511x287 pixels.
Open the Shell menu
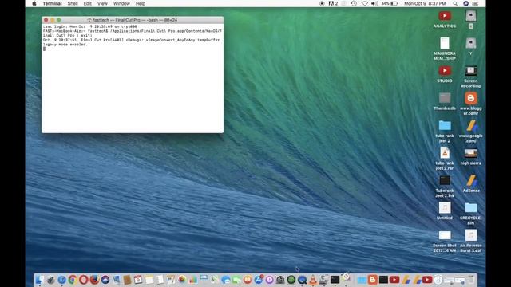(73, 3)
